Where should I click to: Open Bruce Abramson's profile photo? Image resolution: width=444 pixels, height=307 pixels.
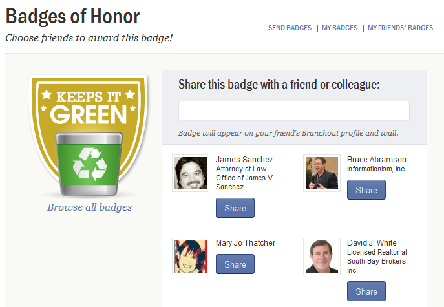pos(322,173)
